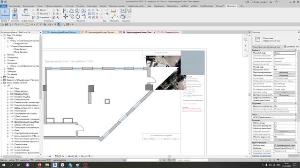The width and height of the screenshot is (300, 168).
Task: Select sheet 15 - Люки
Action: [x=15, y=131]
